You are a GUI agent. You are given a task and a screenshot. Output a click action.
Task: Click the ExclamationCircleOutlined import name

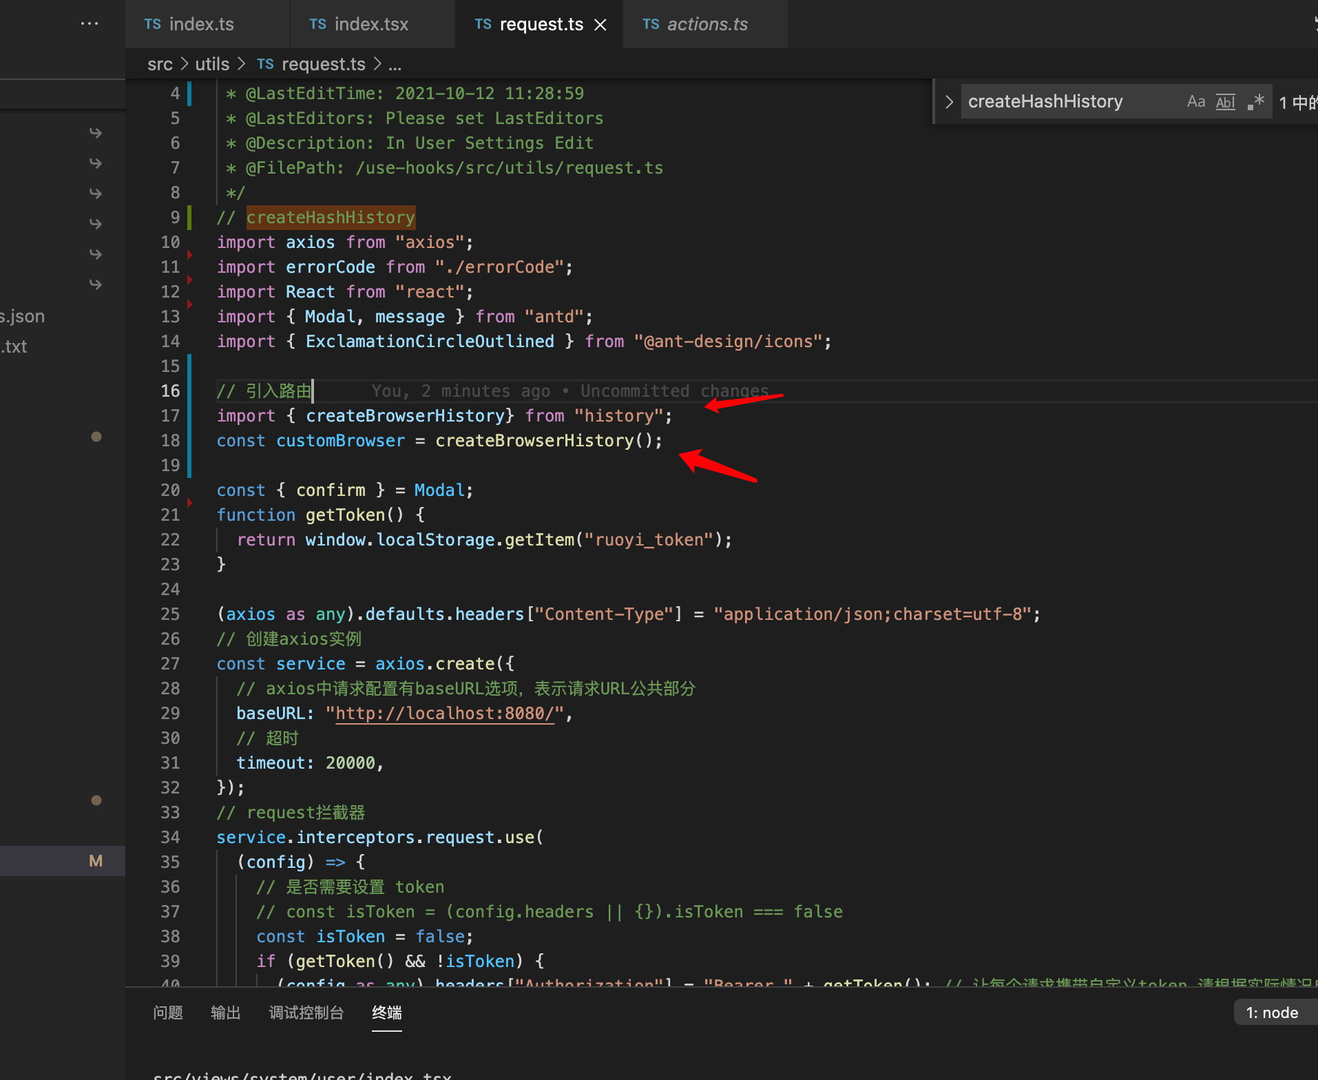pos(430,342)
